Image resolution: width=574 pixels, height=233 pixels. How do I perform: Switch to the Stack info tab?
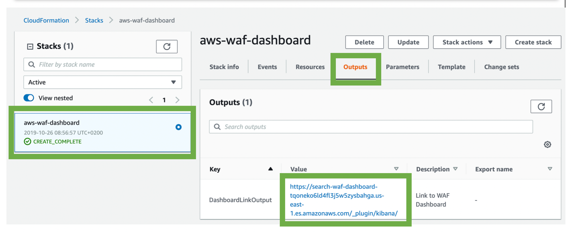pyautogui.click(x=224, y=67)
